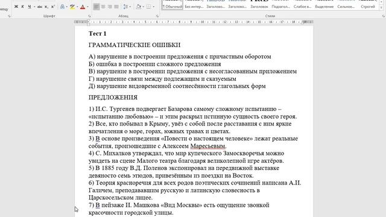Click line В) about несогласованным приложением
The height and width of the screenshot is (217, 386).
pos(192,71)
